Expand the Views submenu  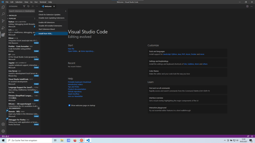(x=52, y=11)
